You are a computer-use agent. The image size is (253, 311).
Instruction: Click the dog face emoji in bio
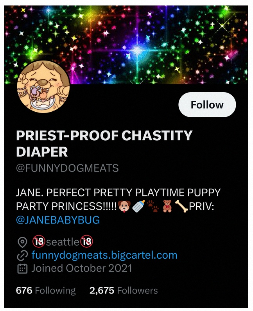[x=124, y=206]
